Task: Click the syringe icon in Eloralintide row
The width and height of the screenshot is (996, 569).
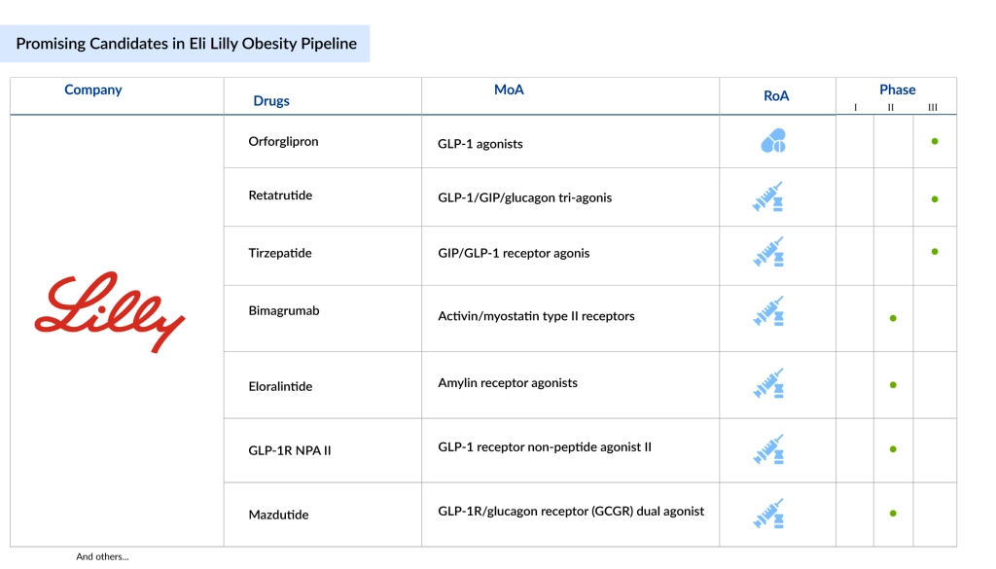Action: pyautogui.click(x=768, y=383)
